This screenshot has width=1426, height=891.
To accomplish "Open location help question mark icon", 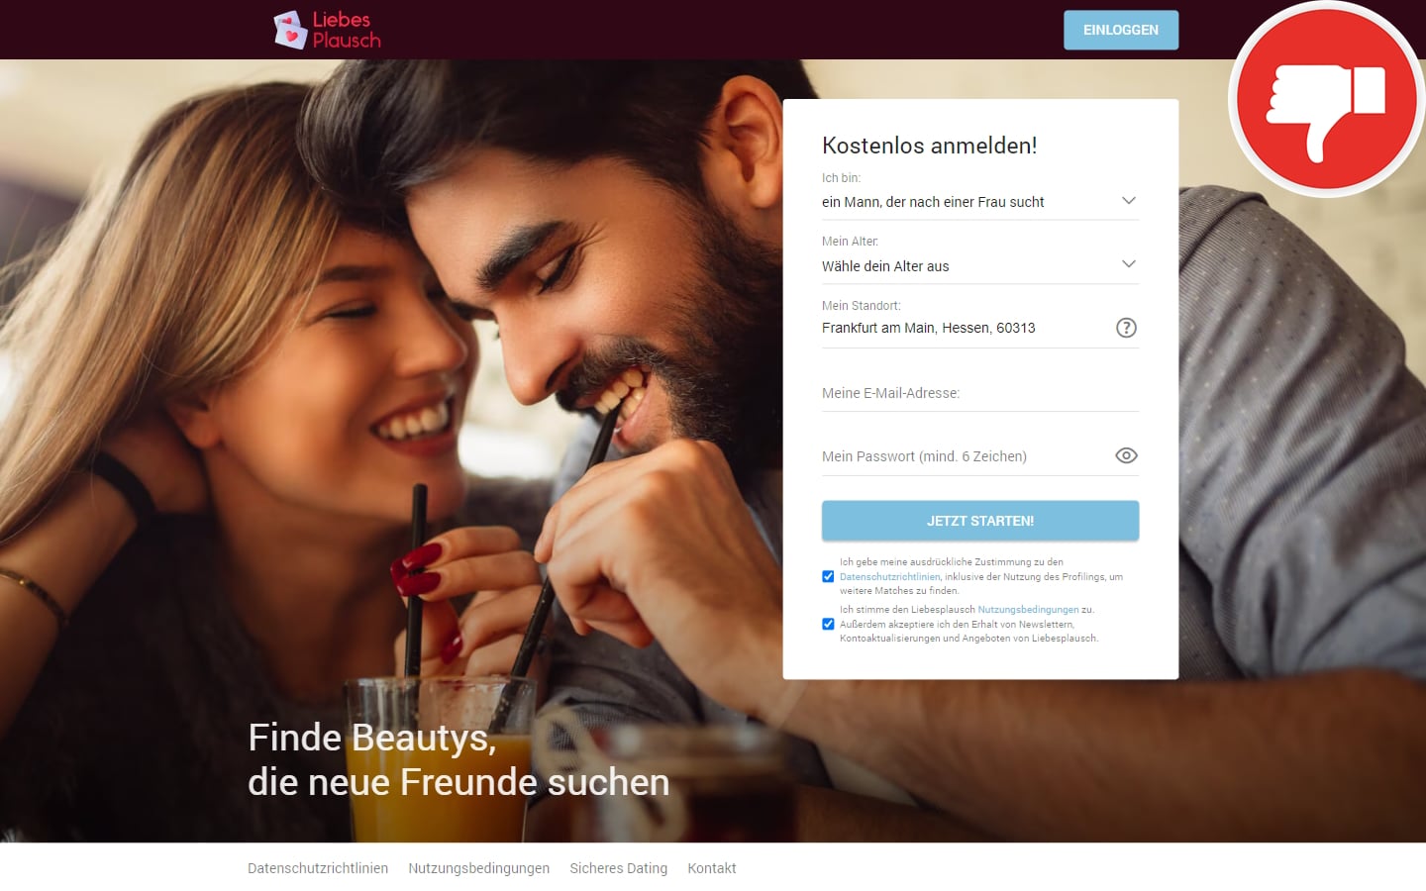I will 1126,328.
